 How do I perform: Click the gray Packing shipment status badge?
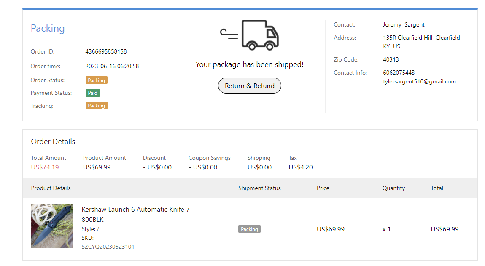point(249,229)
